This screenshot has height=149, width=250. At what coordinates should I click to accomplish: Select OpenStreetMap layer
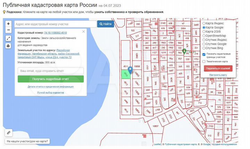click(x=214, y=36)
